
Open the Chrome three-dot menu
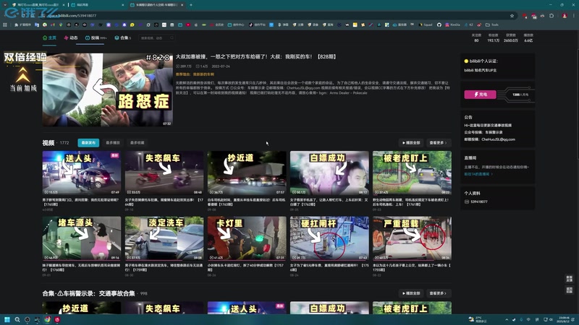click(573, 16)
